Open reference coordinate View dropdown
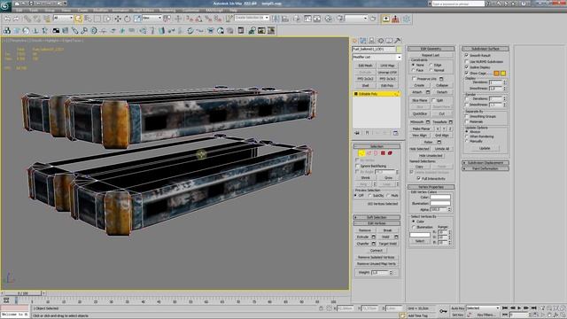This screenshot has height=319, width=567. pos(151,18)
